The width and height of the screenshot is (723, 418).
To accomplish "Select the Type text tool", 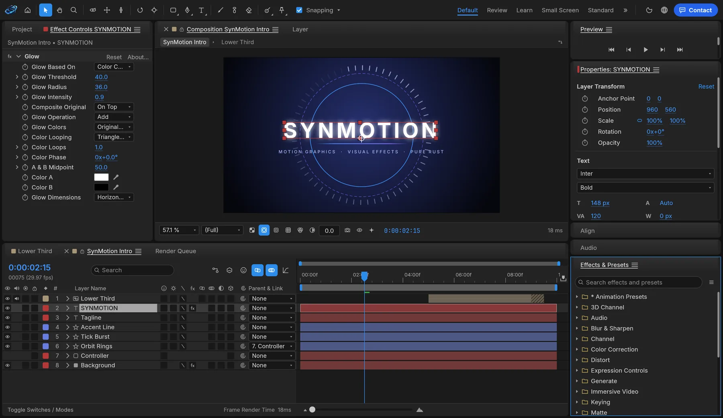I will click(x=201, y=10).
